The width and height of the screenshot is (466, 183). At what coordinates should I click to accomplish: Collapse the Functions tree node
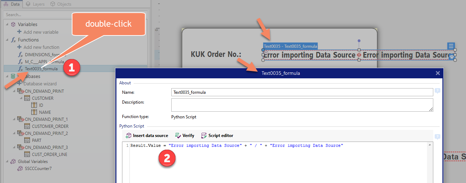[7, 40]
